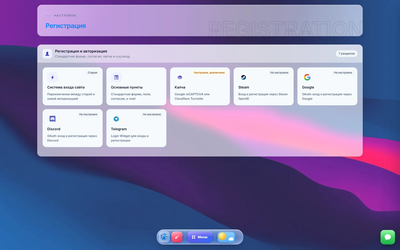Click the Discord logo icon
400x250 pixels.
tap(52, 119)
